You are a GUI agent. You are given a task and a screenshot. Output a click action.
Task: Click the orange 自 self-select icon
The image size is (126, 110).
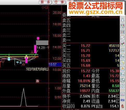coord(123,68)
